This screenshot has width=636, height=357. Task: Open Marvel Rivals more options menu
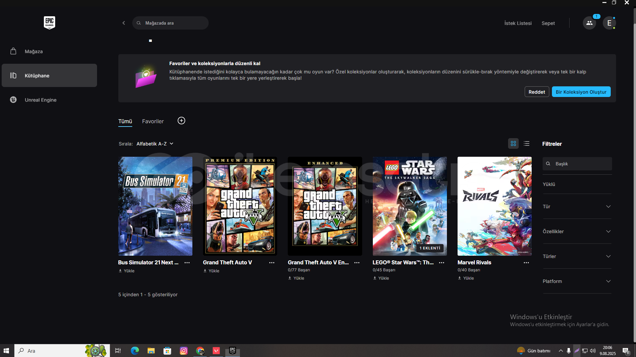526,262
